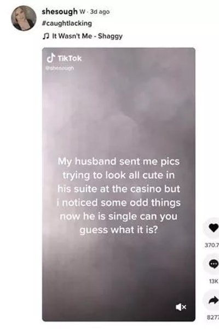Click the 3d ago timestamp
The width and height of the screenshot is (219, 329).
point(100,12)
